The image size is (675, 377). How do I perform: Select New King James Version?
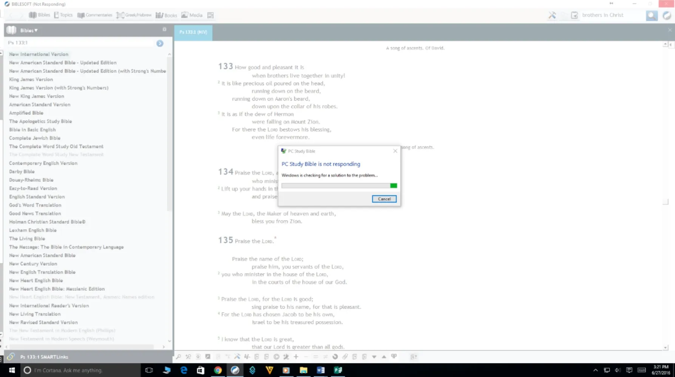(x=37, y=96)
